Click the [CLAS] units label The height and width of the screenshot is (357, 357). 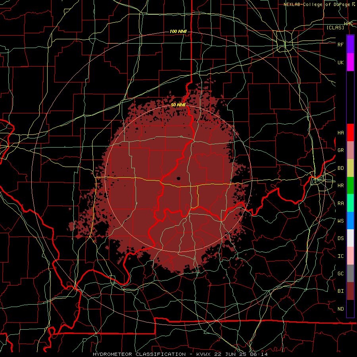(335, 27)
